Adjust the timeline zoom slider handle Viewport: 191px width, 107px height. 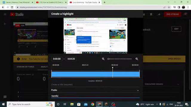tap(108, 59)
